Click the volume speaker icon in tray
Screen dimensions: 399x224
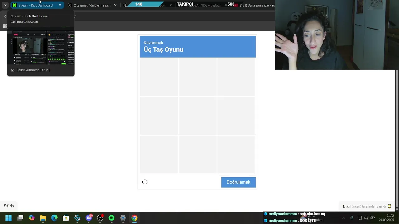coord(366,218)
